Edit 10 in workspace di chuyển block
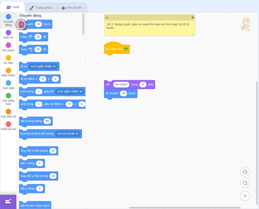The height and width of the screenshot is (209, 259). tap(124, 93)
